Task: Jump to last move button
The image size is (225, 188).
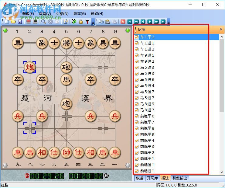Action: (x=163, y=22)
